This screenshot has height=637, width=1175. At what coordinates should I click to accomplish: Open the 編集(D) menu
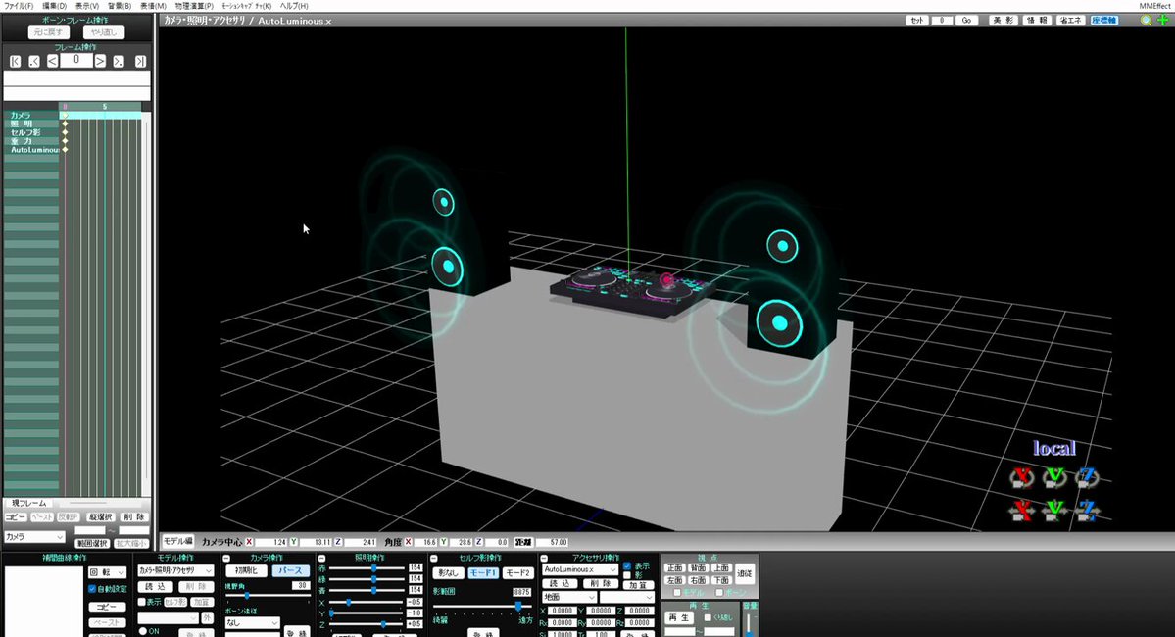point(54,5)
